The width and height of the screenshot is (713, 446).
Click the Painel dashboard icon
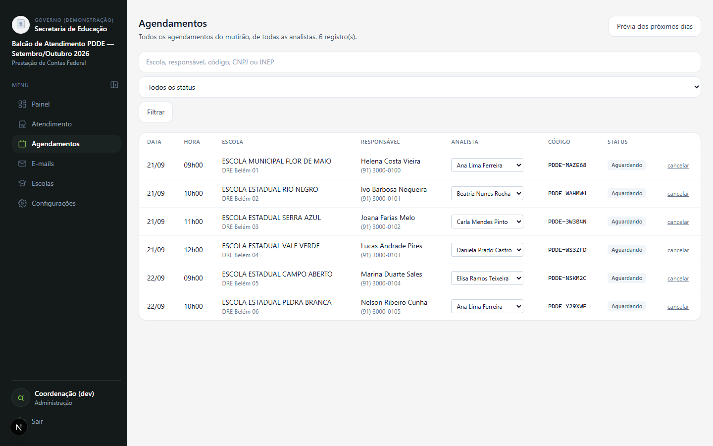tap(22, 104)
